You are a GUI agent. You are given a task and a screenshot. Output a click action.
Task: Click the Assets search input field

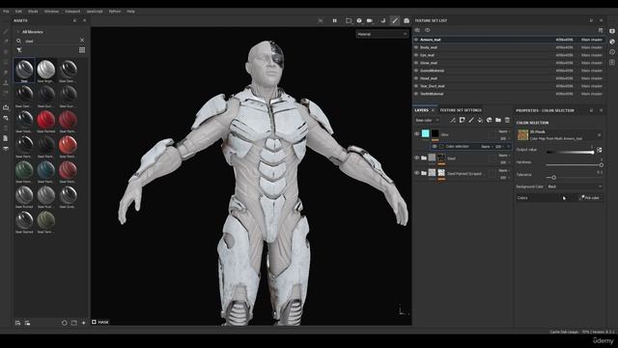[50, 41]
